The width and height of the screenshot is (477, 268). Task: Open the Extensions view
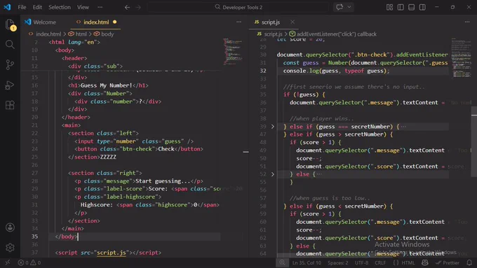[x=10, y=106]
